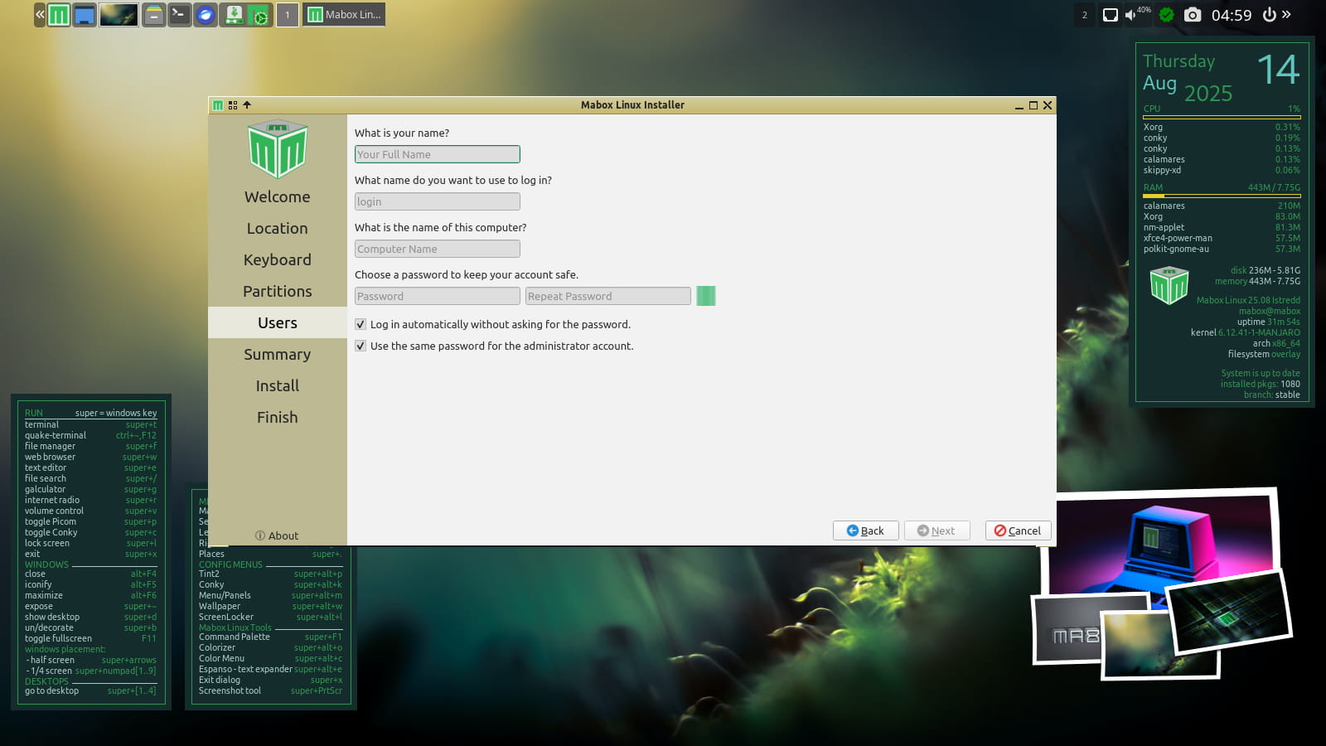
Task: Click the green password strength indicator
Action: tap(706, 296)
